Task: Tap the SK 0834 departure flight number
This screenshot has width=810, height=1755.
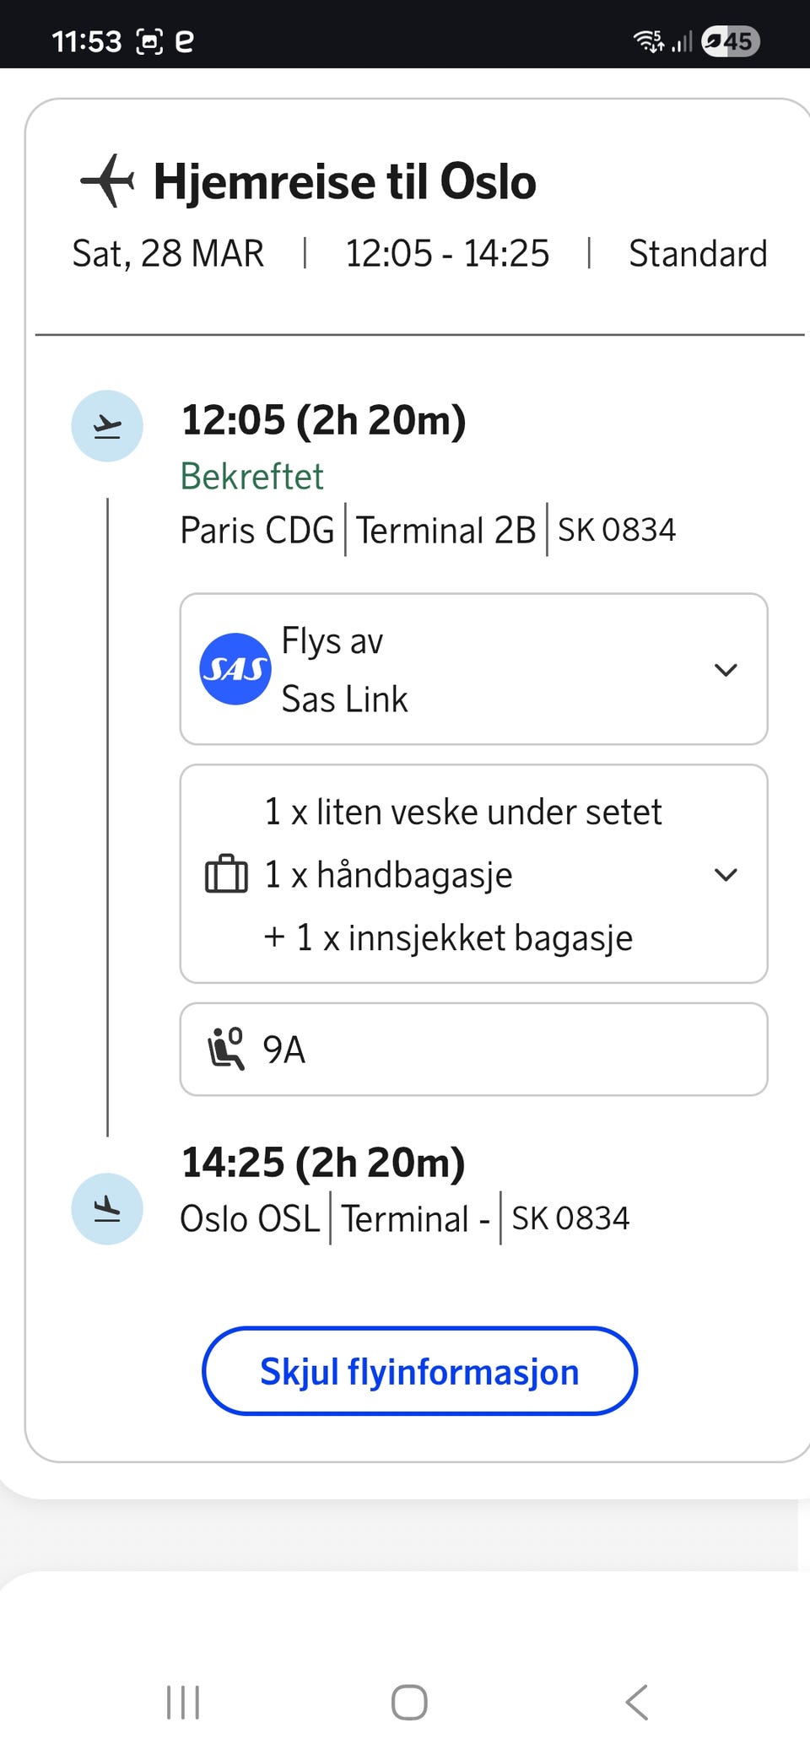Action: 617,530
